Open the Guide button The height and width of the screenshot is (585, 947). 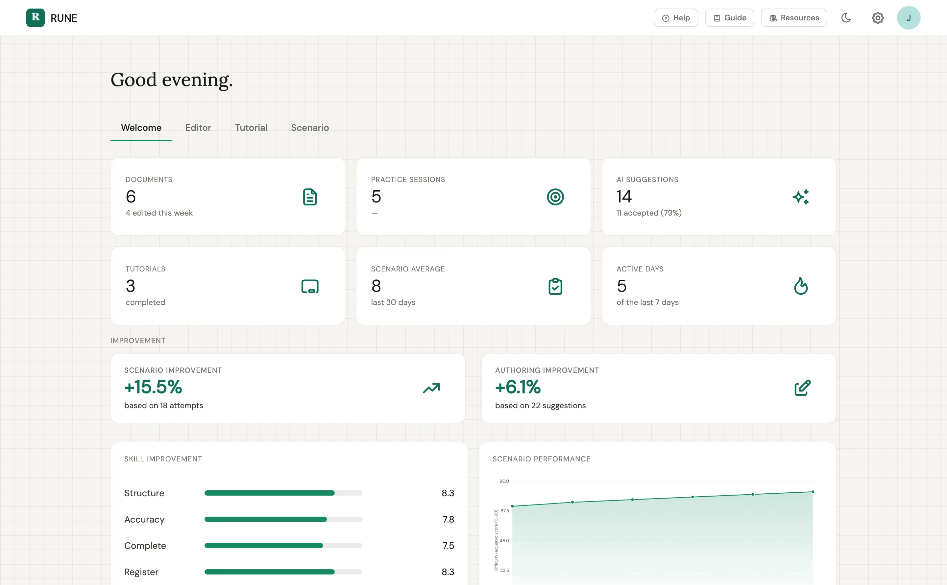point(729,18)
